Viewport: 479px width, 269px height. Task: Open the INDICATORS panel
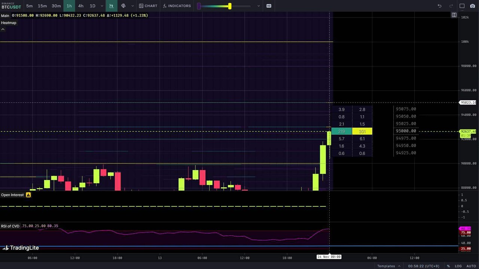[x=177, y=6]
